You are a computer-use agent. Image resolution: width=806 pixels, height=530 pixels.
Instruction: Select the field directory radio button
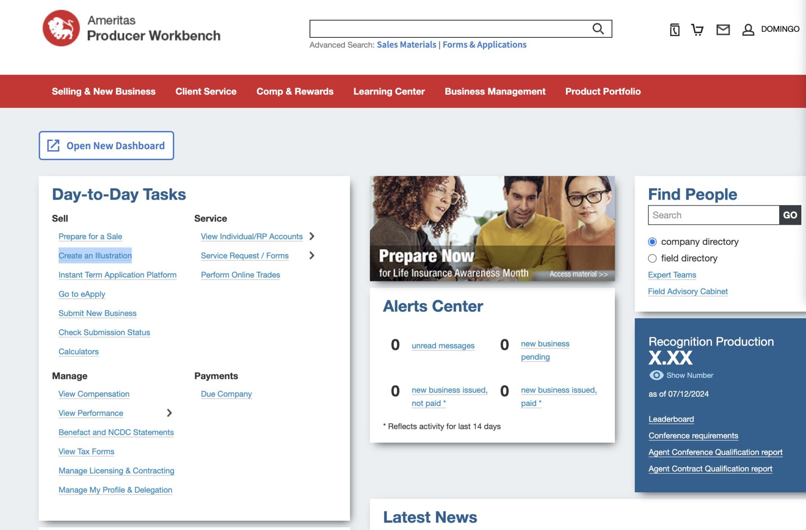(652, 258)
